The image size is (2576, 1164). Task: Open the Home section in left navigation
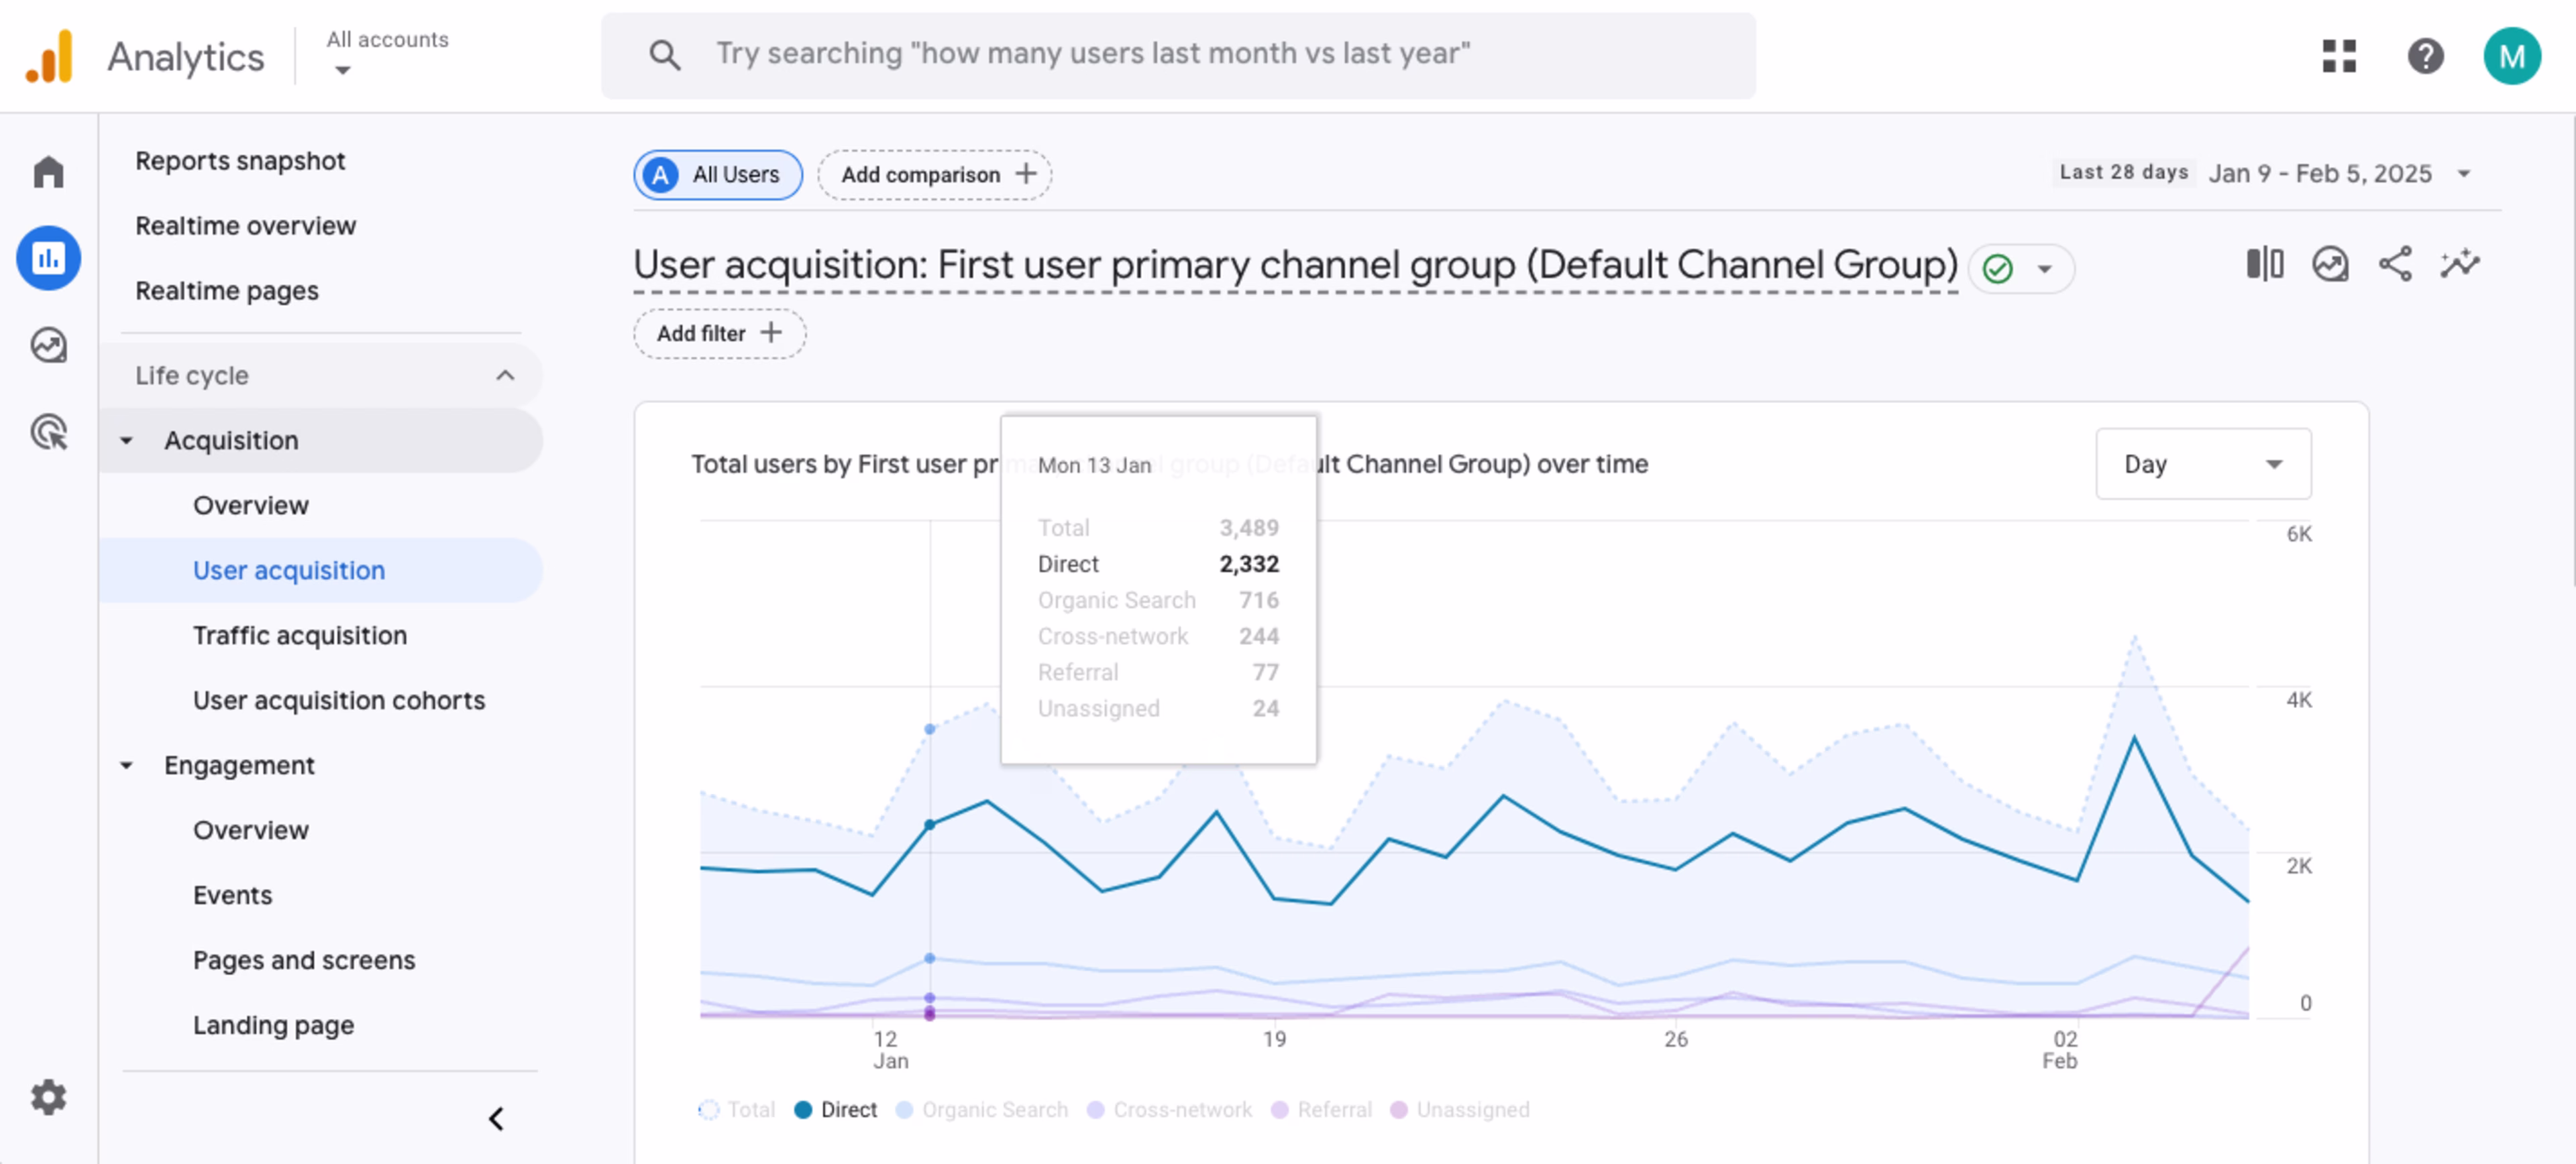[48, 172]
